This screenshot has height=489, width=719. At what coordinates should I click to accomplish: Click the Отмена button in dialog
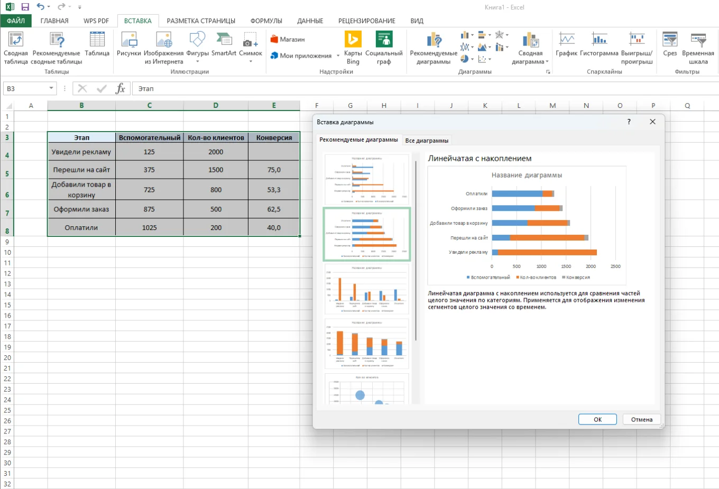pos(641,419)
